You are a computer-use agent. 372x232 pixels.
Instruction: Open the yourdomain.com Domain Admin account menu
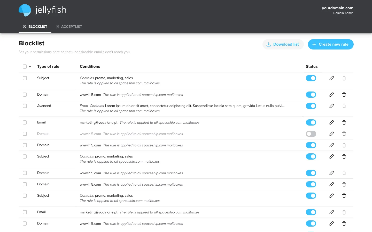pos(337,10)
